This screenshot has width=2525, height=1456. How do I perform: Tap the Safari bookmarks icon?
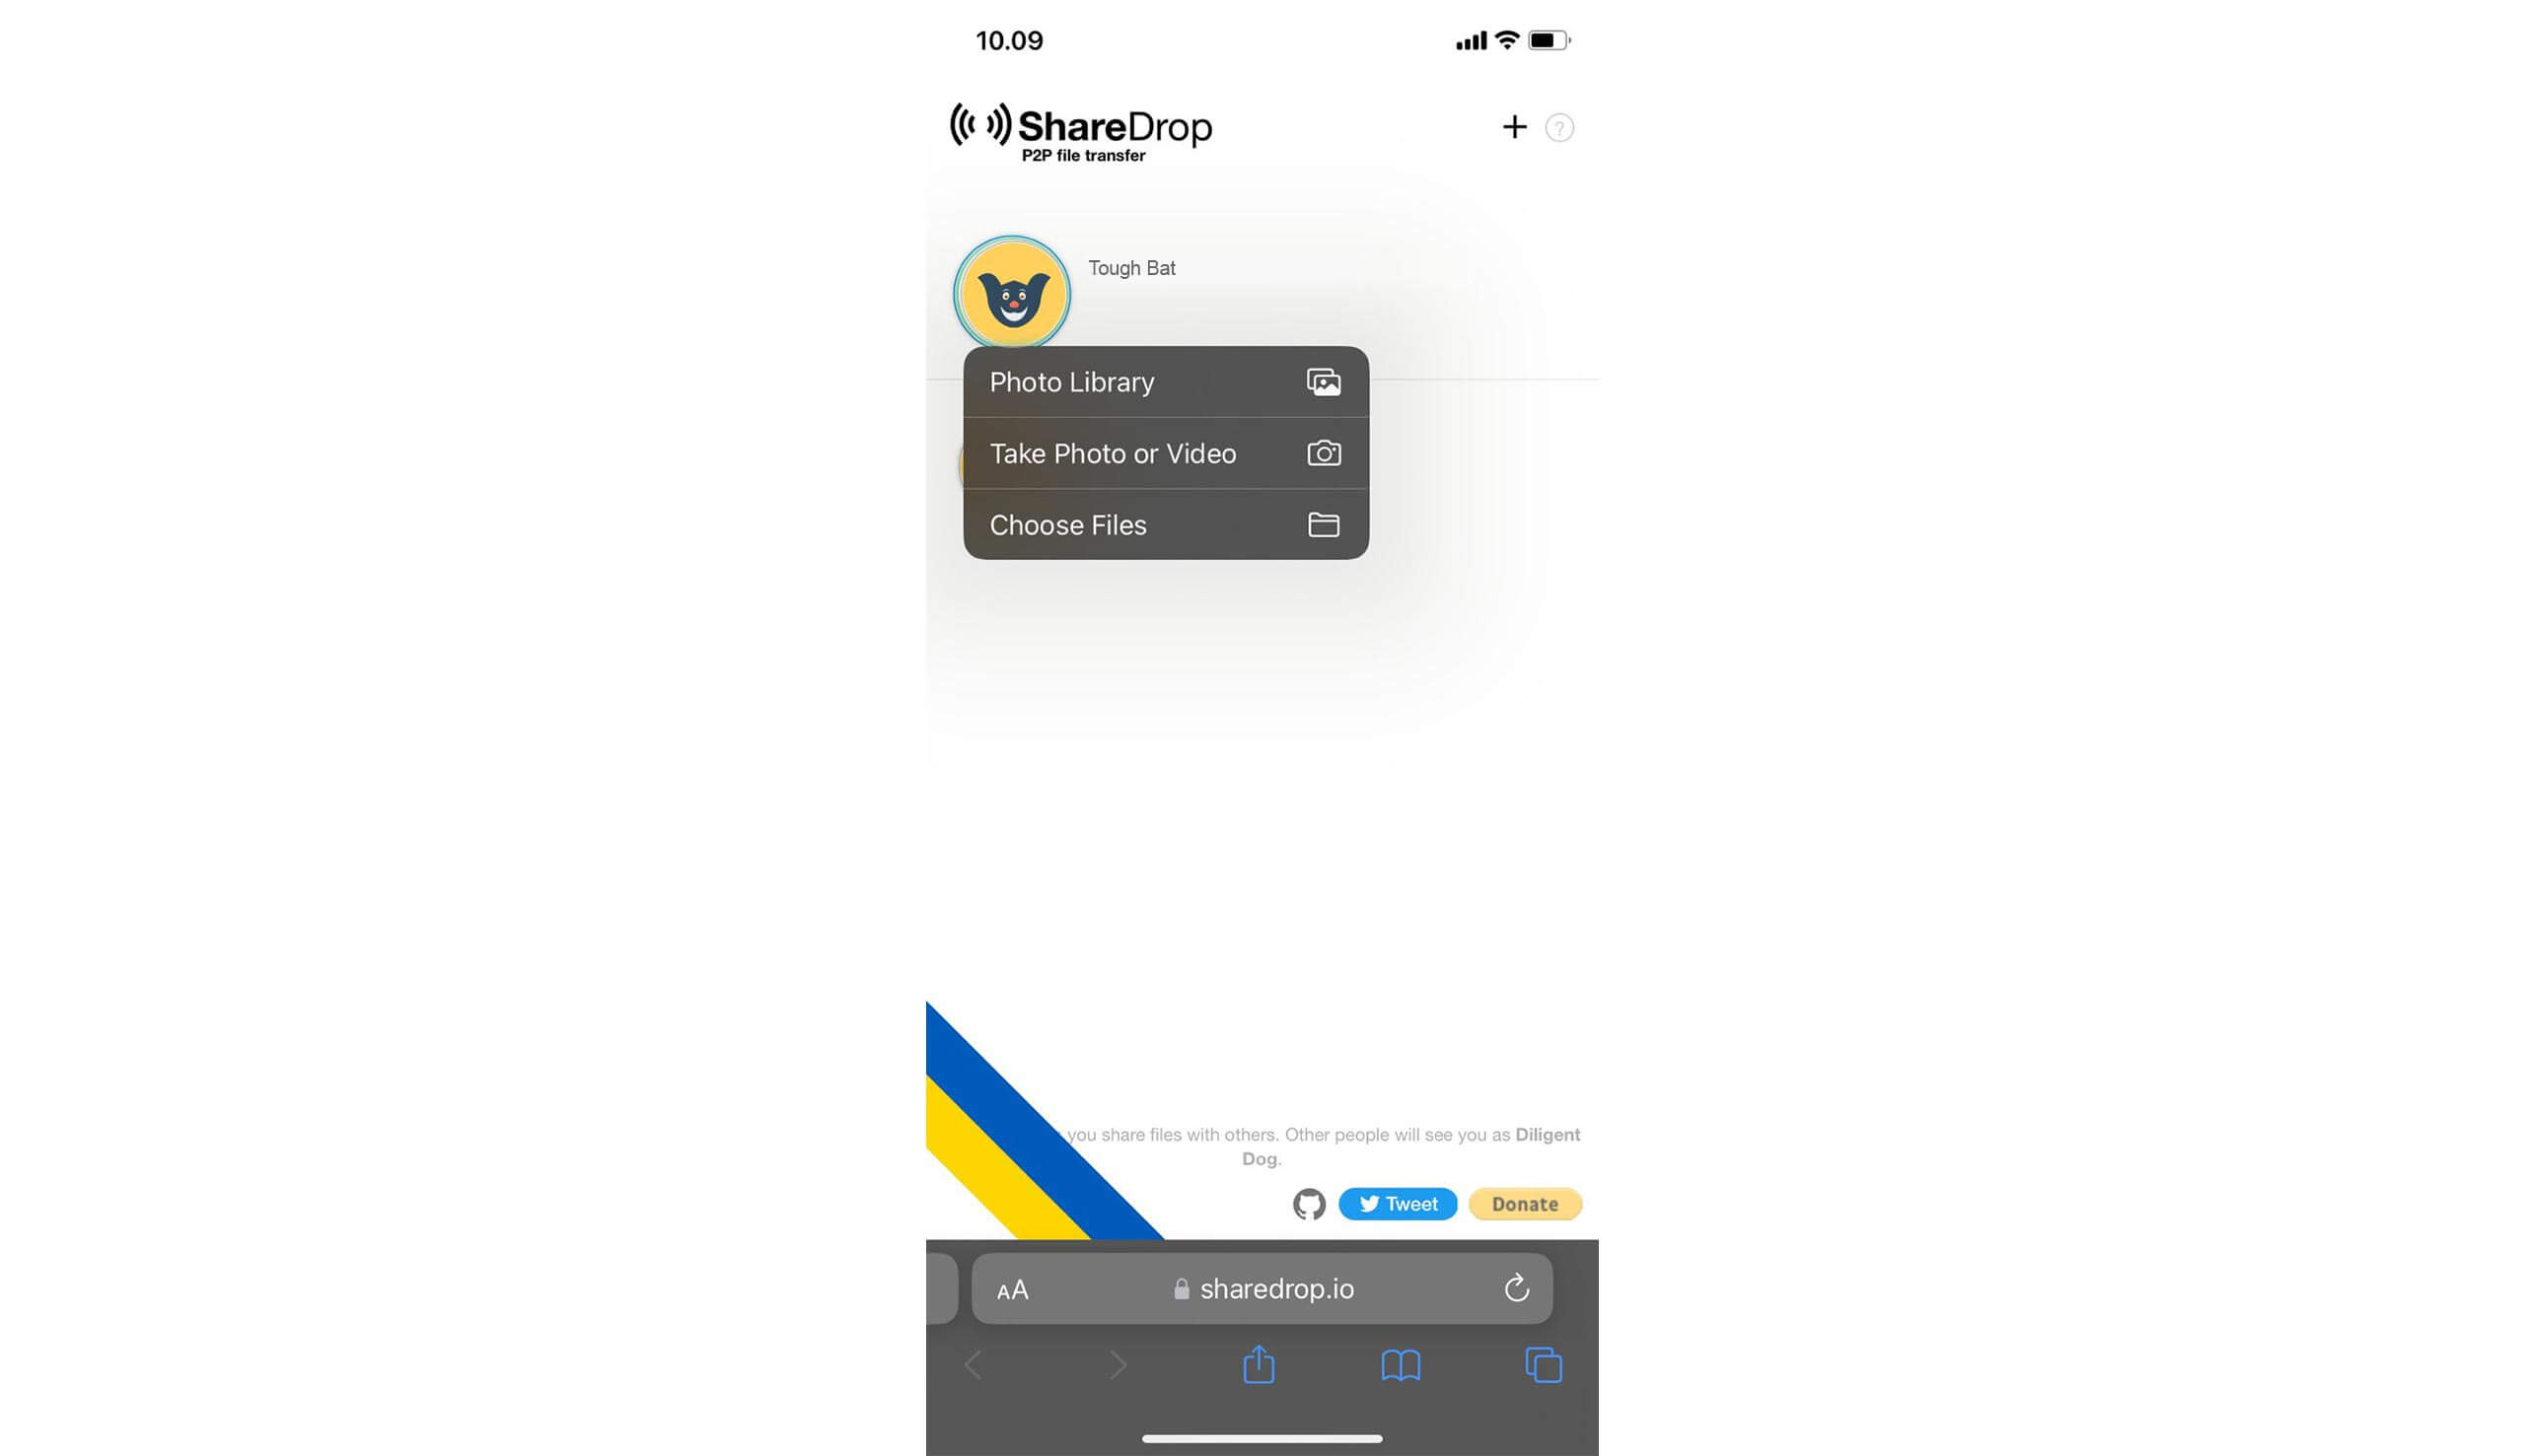click(1400, 1366)
